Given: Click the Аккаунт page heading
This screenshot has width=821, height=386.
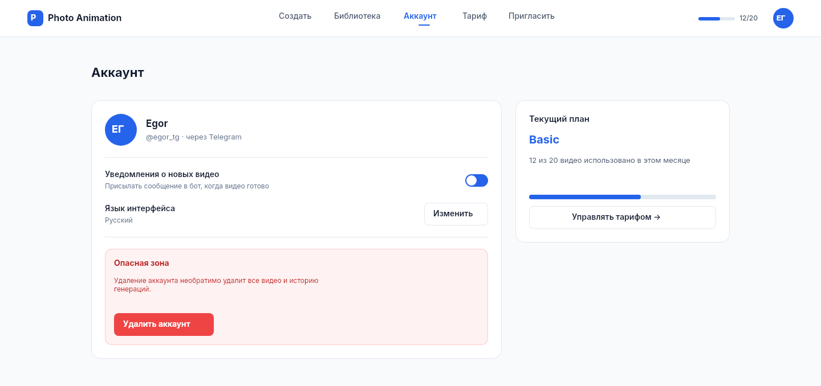Looking at the screenshot, I should (x=117, y=72).
